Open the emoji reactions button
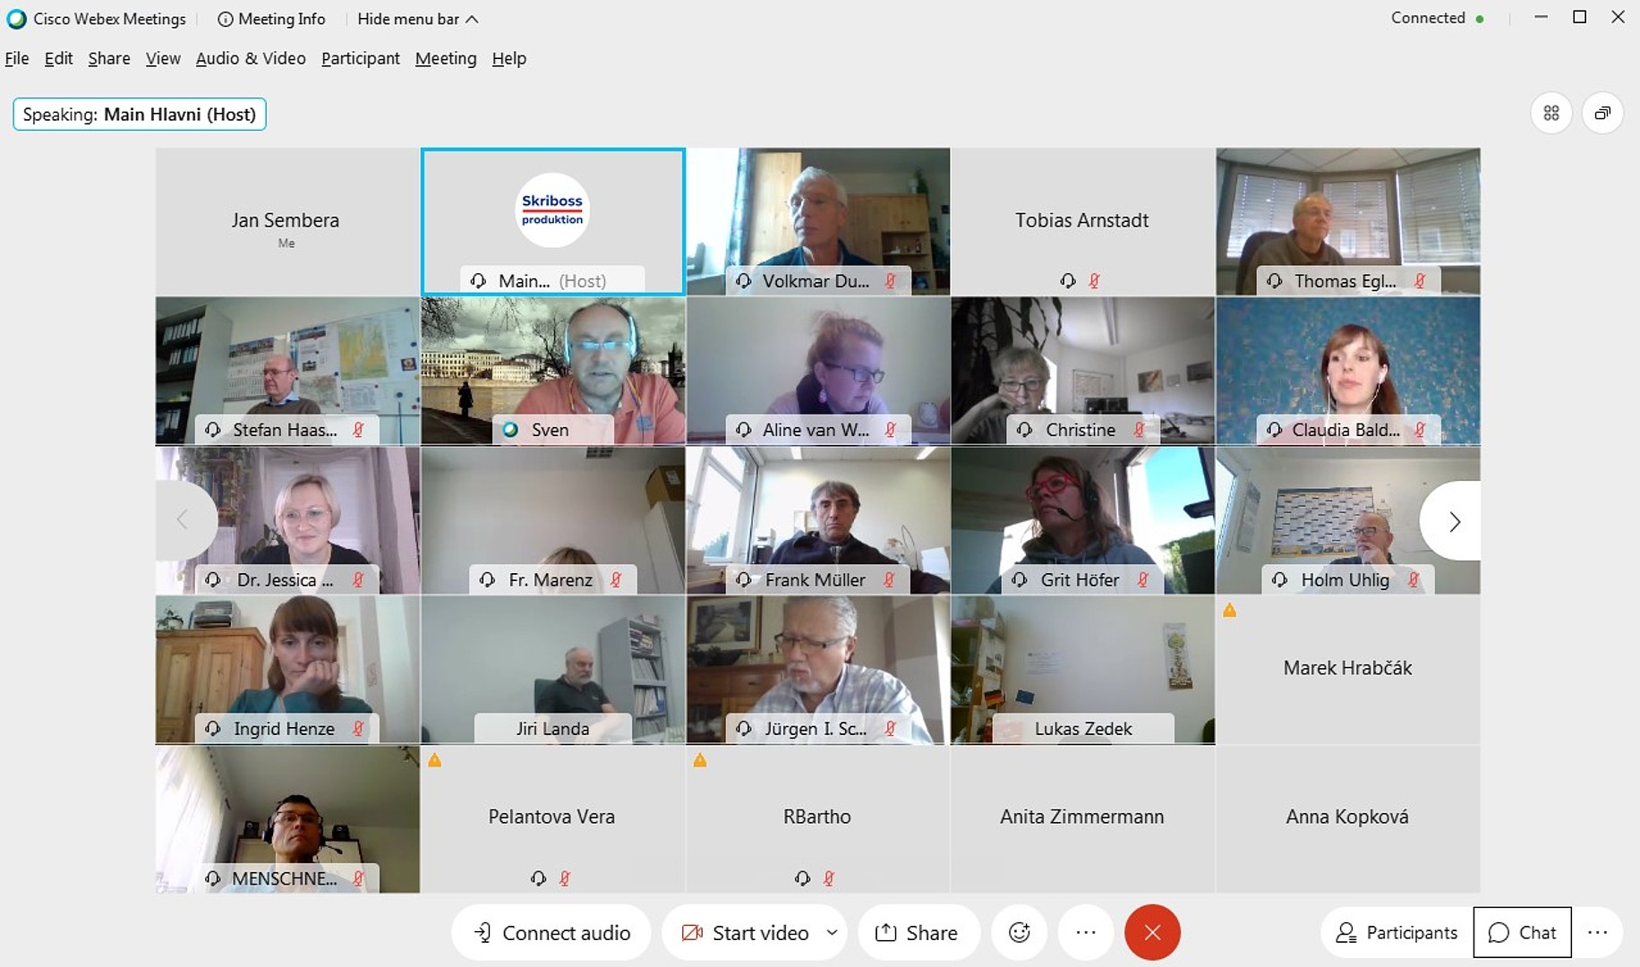 1019,933
